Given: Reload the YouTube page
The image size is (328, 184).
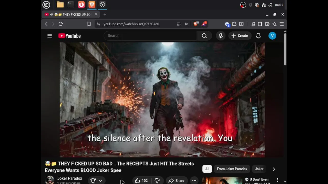Looking at the screenshot, I should click(x=61, y=24).
